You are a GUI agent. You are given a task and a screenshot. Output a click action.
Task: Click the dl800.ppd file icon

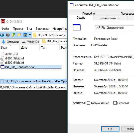click(x=3, y=54)
